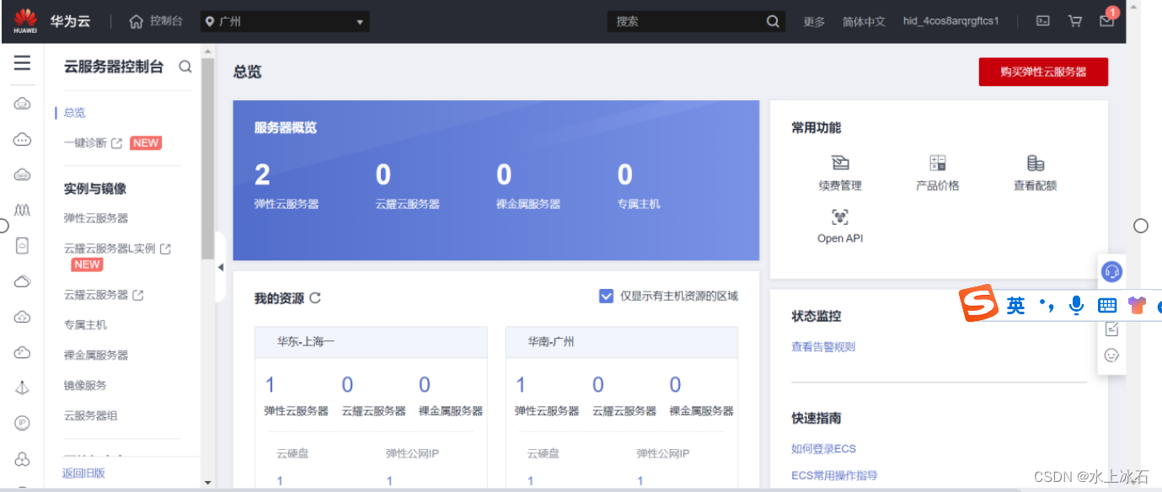Open the 查看配额 quota icon
This screenshot has height=492, width=1162.
1035,163
